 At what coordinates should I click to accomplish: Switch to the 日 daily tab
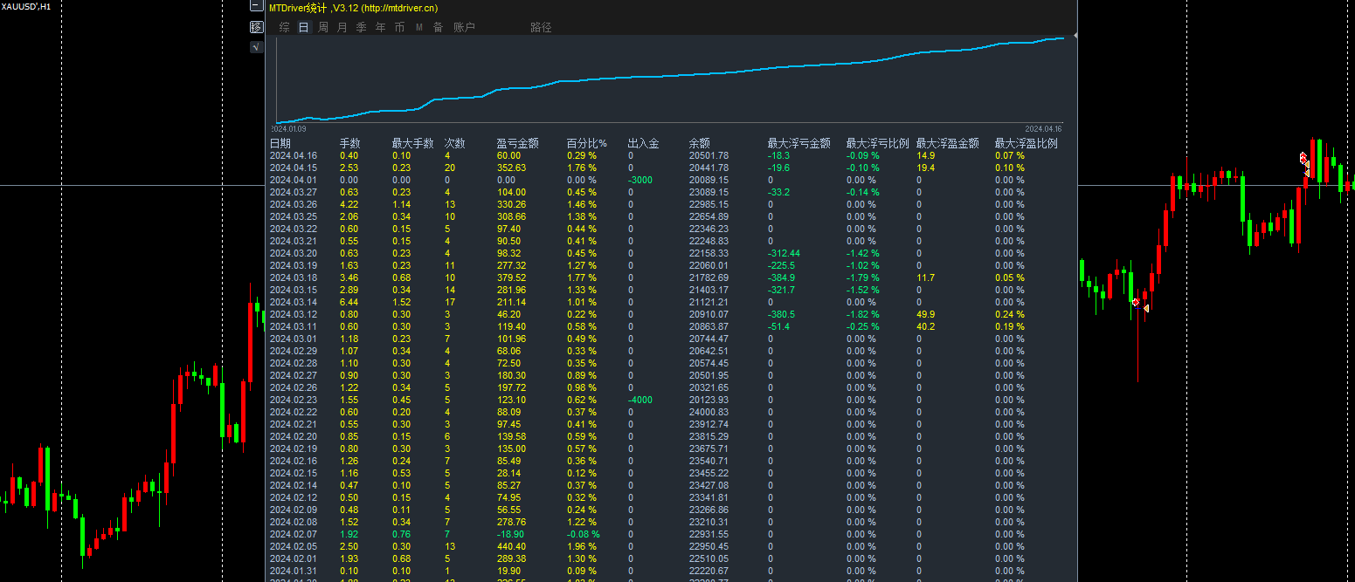click(x=304, y=27)
